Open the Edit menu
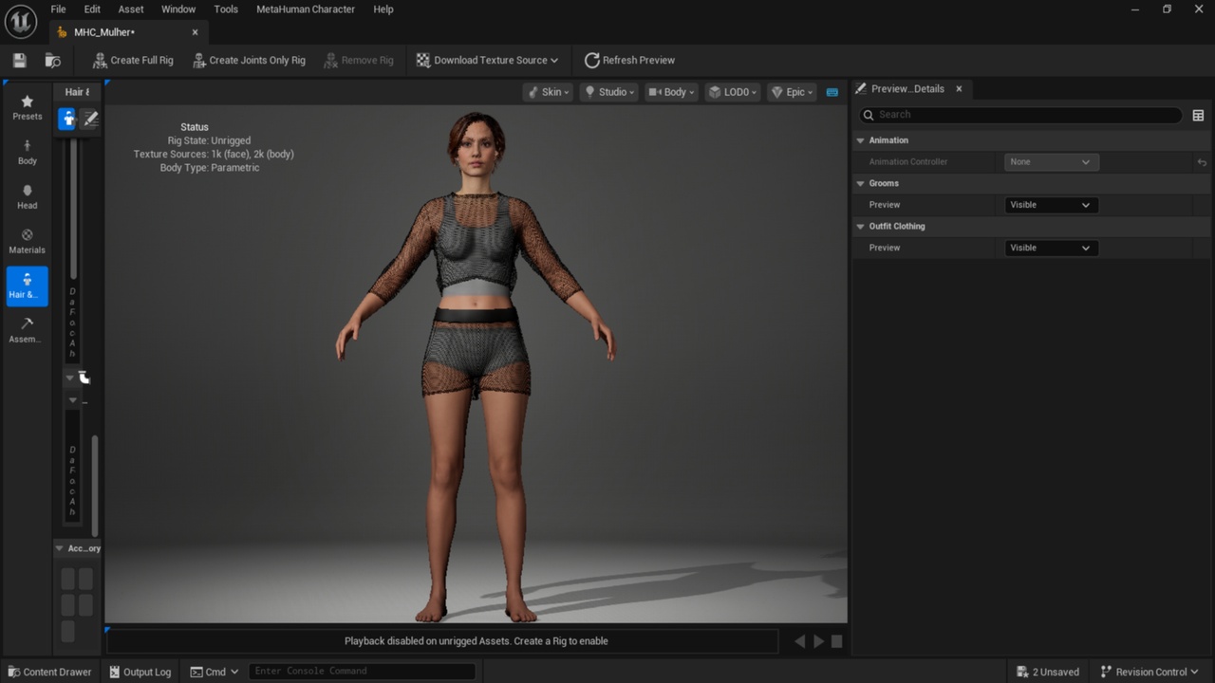Screen dimensions: 1215x683 coord(92,9)
